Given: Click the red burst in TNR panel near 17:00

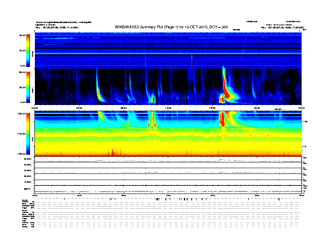Looking at the screenshot, I should 222,119.
